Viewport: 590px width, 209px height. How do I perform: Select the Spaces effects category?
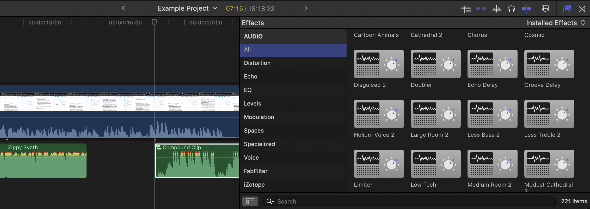[293, 130]
